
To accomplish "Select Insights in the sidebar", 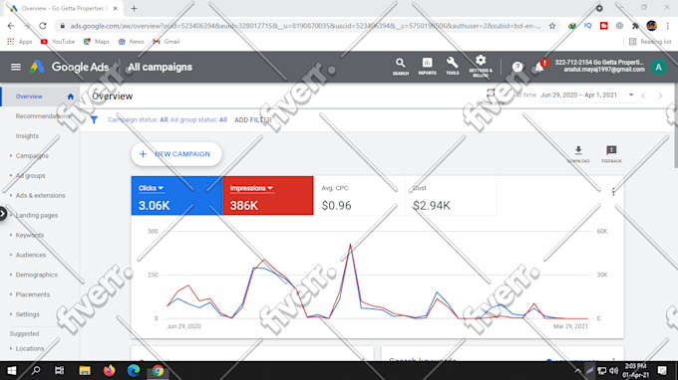I will coord(27,136).
